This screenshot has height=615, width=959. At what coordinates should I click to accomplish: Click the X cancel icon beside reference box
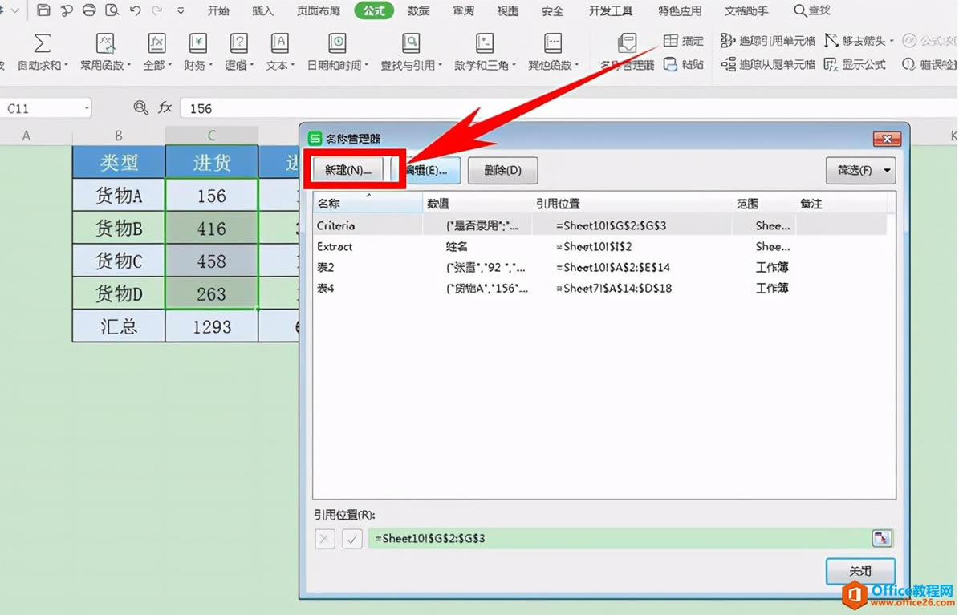coord(325,539)
